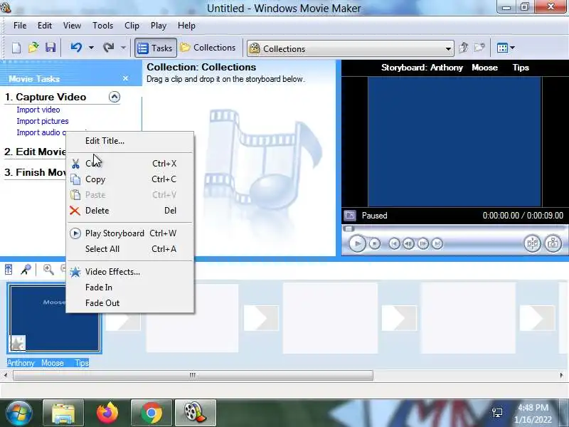Image resolution: width=569 pixels, height=427 pixels.
Task: Toggle the Collections pane button
Action: 208,48
